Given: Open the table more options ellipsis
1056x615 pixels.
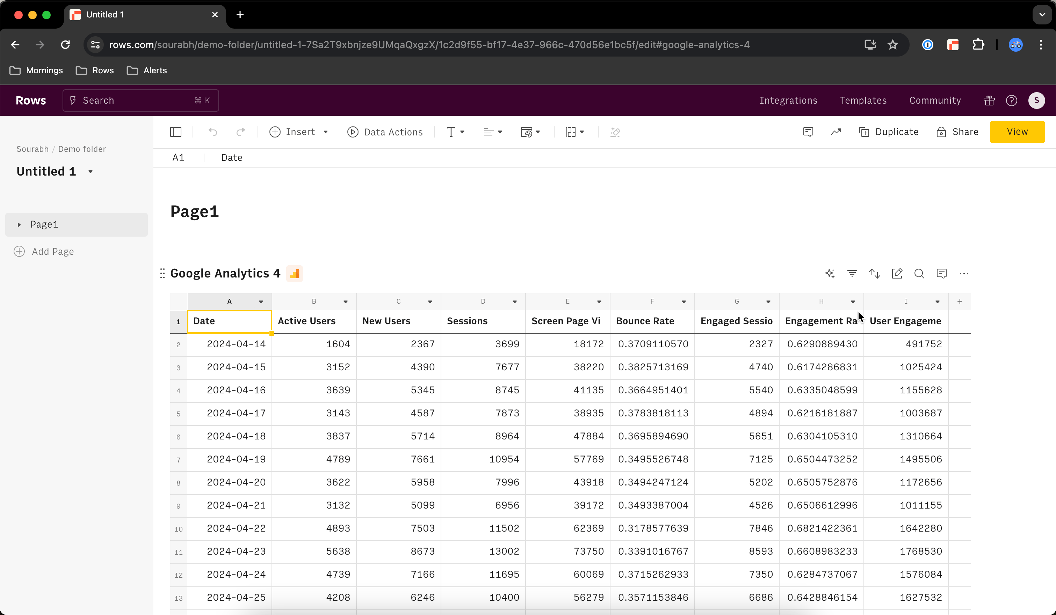Looking at the screenshot, I should click(964, 273).
